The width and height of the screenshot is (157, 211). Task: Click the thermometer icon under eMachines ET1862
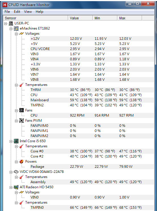[x=22, y=85]
